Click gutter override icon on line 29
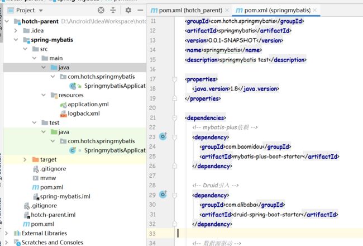This screenshot has height=246, width=363. tap(163, 194)
